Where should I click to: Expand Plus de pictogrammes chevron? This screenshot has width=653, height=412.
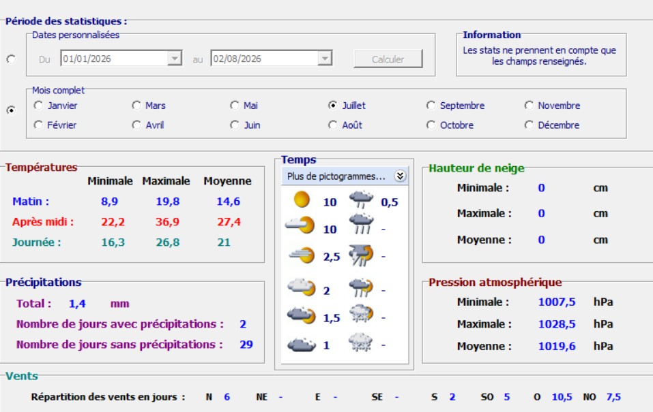click(400, 176)
